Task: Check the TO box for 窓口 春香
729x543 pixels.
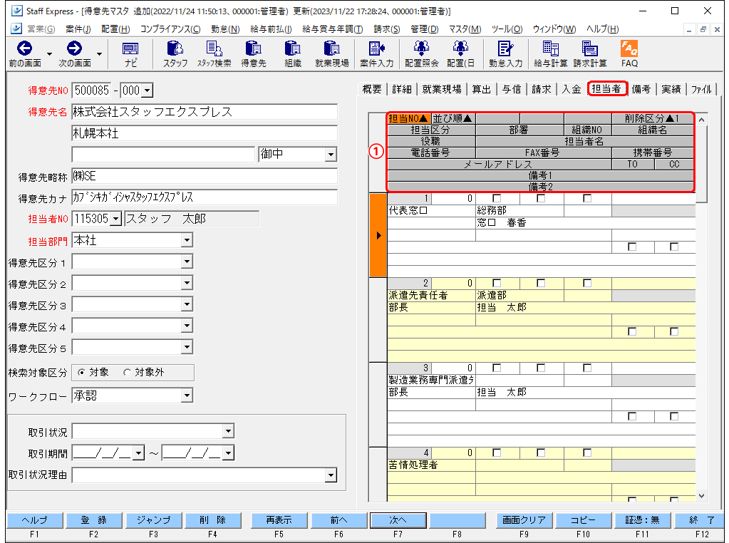Action: point(632,247)
